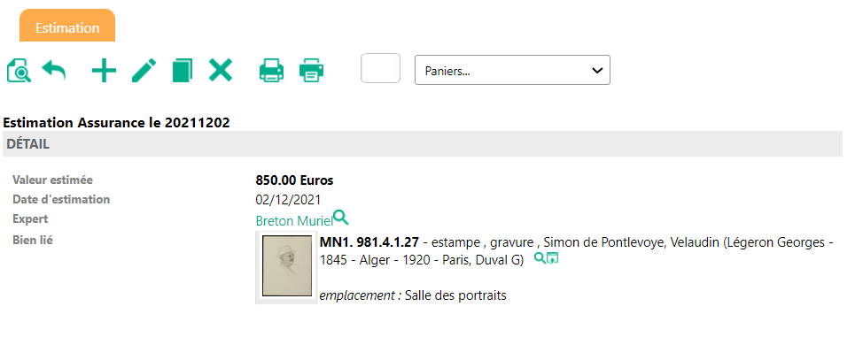The image size is (863, 337).
Task: Click the magnifier icon after Duval G)
Action: 540,257
